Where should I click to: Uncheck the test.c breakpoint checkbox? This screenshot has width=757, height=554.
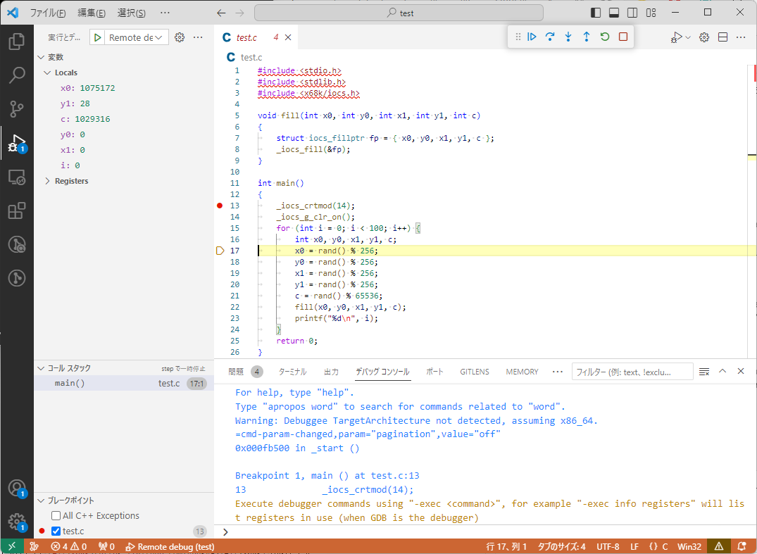(x=56, y=531)
